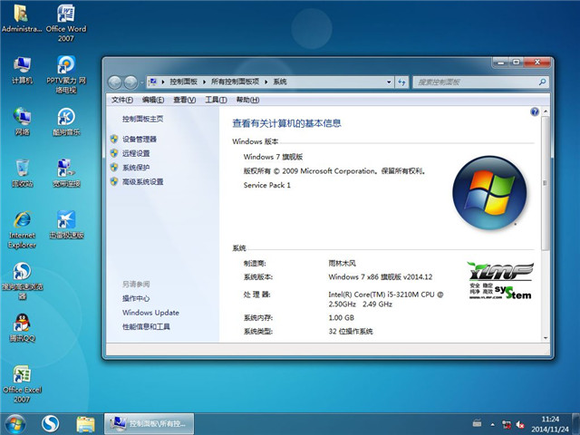Click the blue help question icon

click(534, 111)
